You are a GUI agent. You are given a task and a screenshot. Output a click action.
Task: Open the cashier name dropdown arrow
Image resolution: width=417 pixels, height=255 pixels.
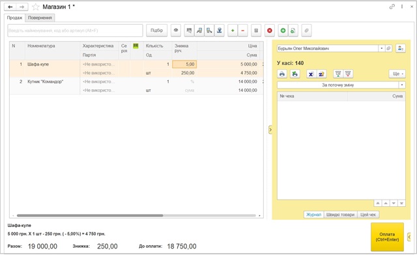[381, 48]
